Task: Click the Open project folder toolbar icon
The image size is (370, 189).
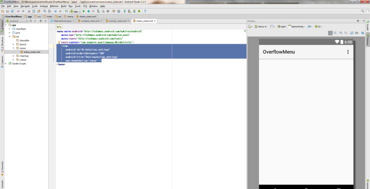Action: [x=2, y=11]
